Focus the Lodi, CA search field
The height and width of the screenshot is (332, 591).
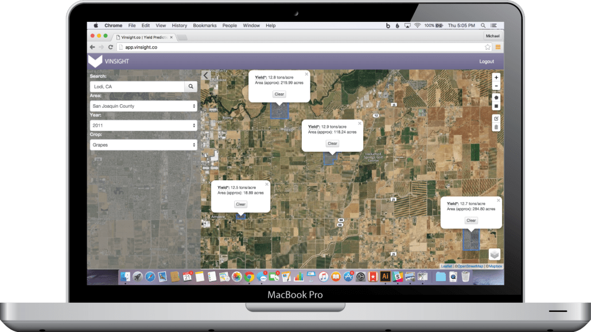(x=137, y=86)
